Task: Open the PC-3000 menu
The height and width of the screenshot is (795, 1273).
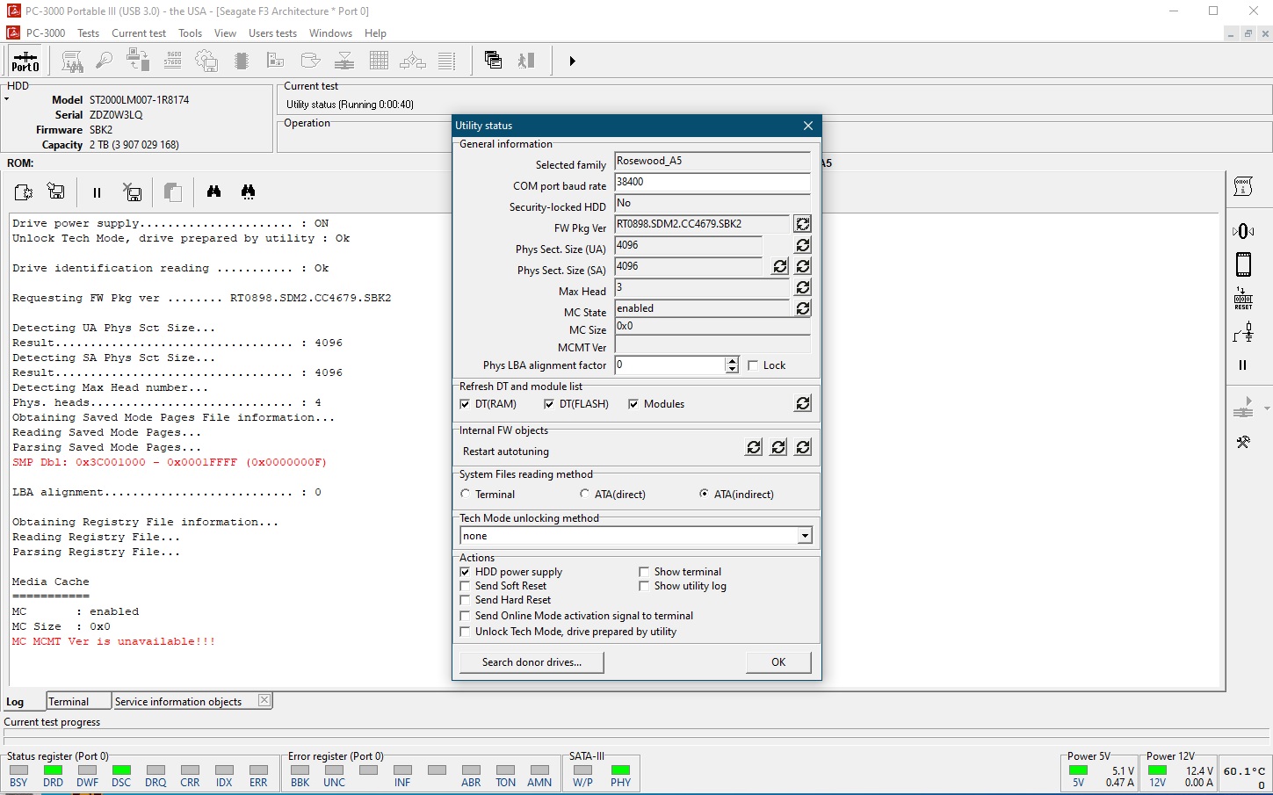Action: click(x=46, y=33)
